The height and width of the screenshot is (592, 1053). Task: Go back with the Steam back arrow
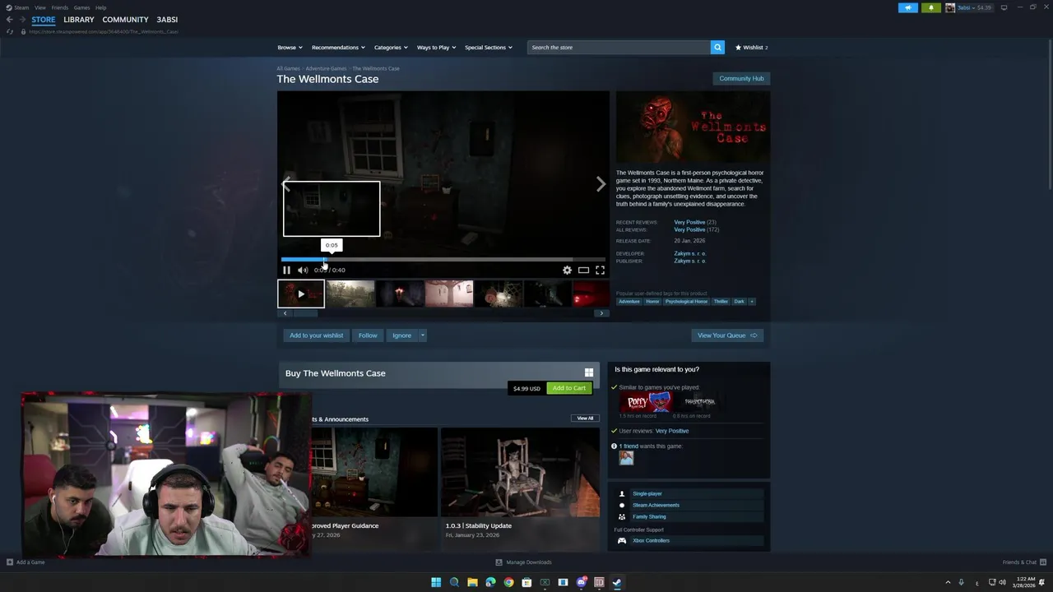pyautogui.click(x=9, y=20)
